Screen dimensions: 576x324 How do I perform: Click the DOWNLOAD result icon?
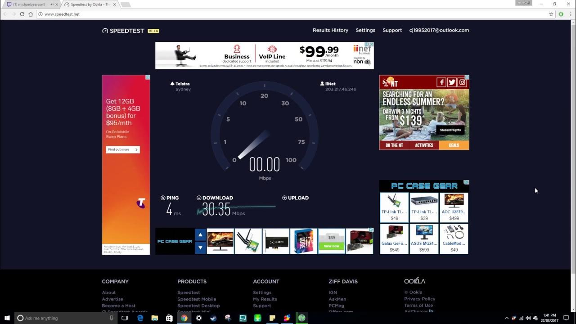(x=199, y=198)
